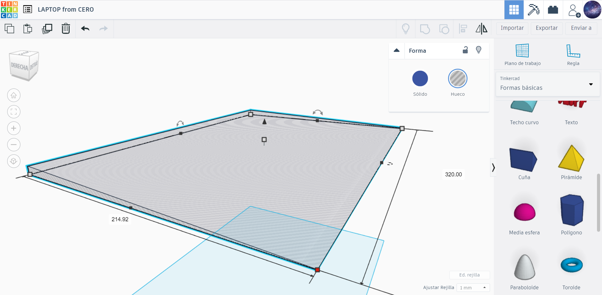Select the Plano de trabajo tool
Image resolution: width=602 pixels, height=295 pixels.
(522, 55)
